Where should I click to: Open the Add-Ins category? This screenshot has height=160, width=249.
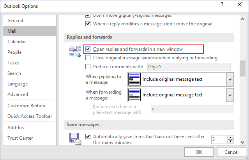click(30, 128)
